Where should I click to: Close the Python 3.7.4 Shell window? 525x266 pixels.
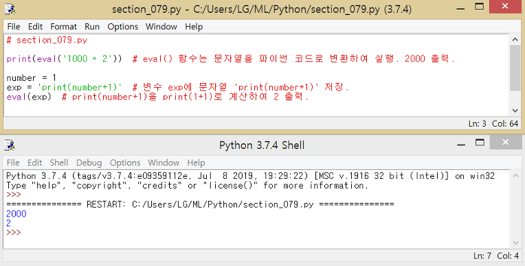tap(505, 143)
